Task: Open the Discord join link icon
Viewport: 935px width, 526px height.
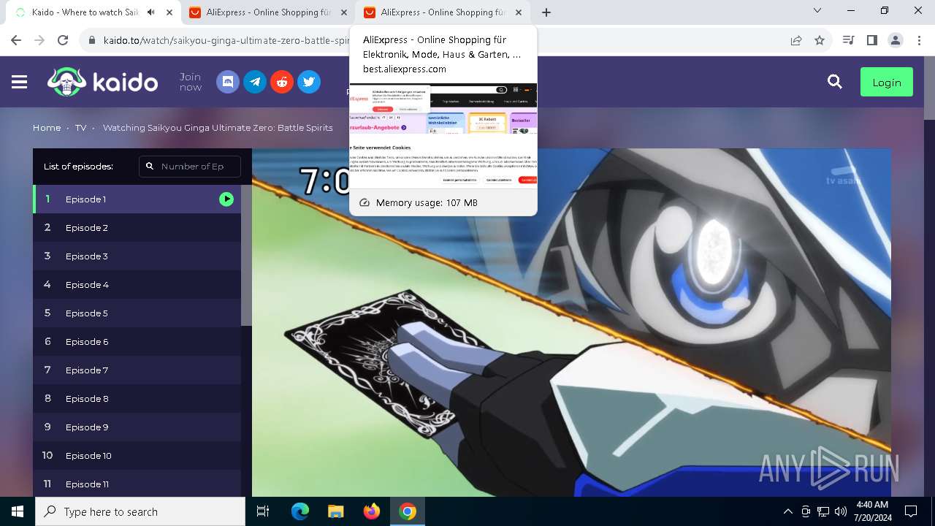Action: coord(228,82)
